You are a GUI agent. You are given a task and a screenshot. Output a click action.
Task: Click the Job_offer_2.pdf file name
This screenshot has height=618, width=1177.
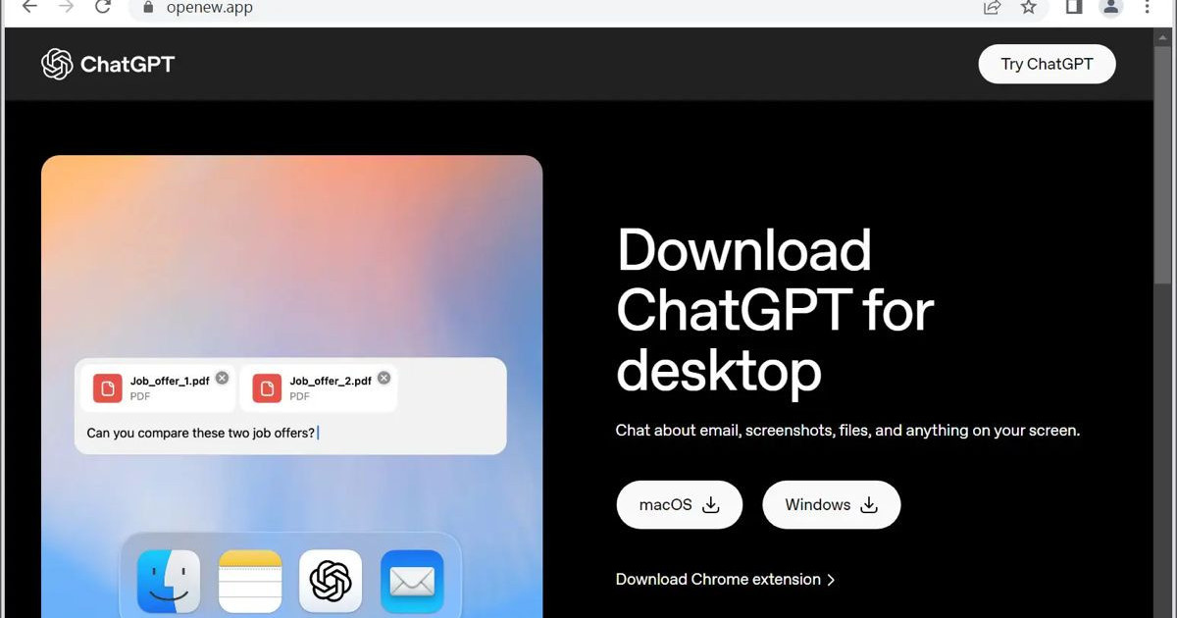(331, 381)
